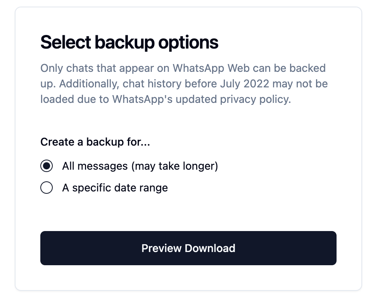Click the word "Download" on the dark button
Viewport: 373px width, 299px height.
[210, 248]
